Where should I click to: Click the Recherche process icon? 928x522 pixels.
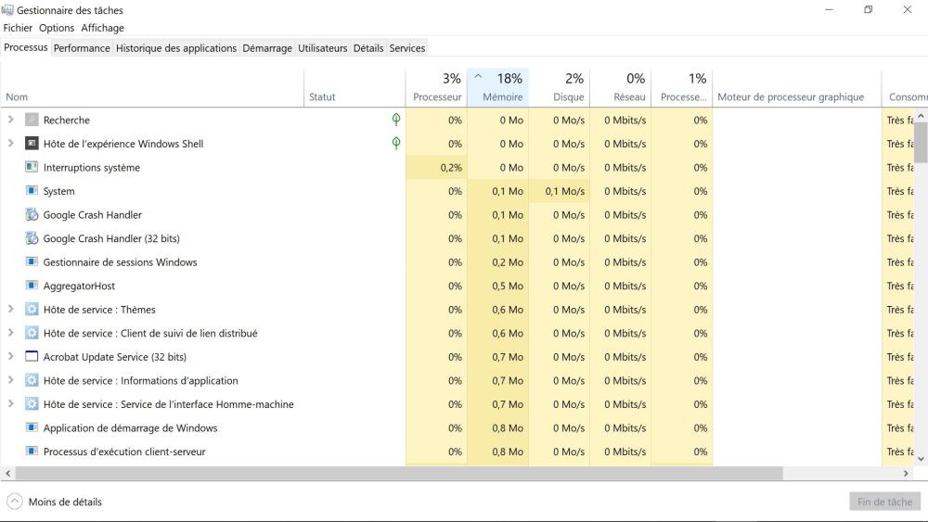32,120
